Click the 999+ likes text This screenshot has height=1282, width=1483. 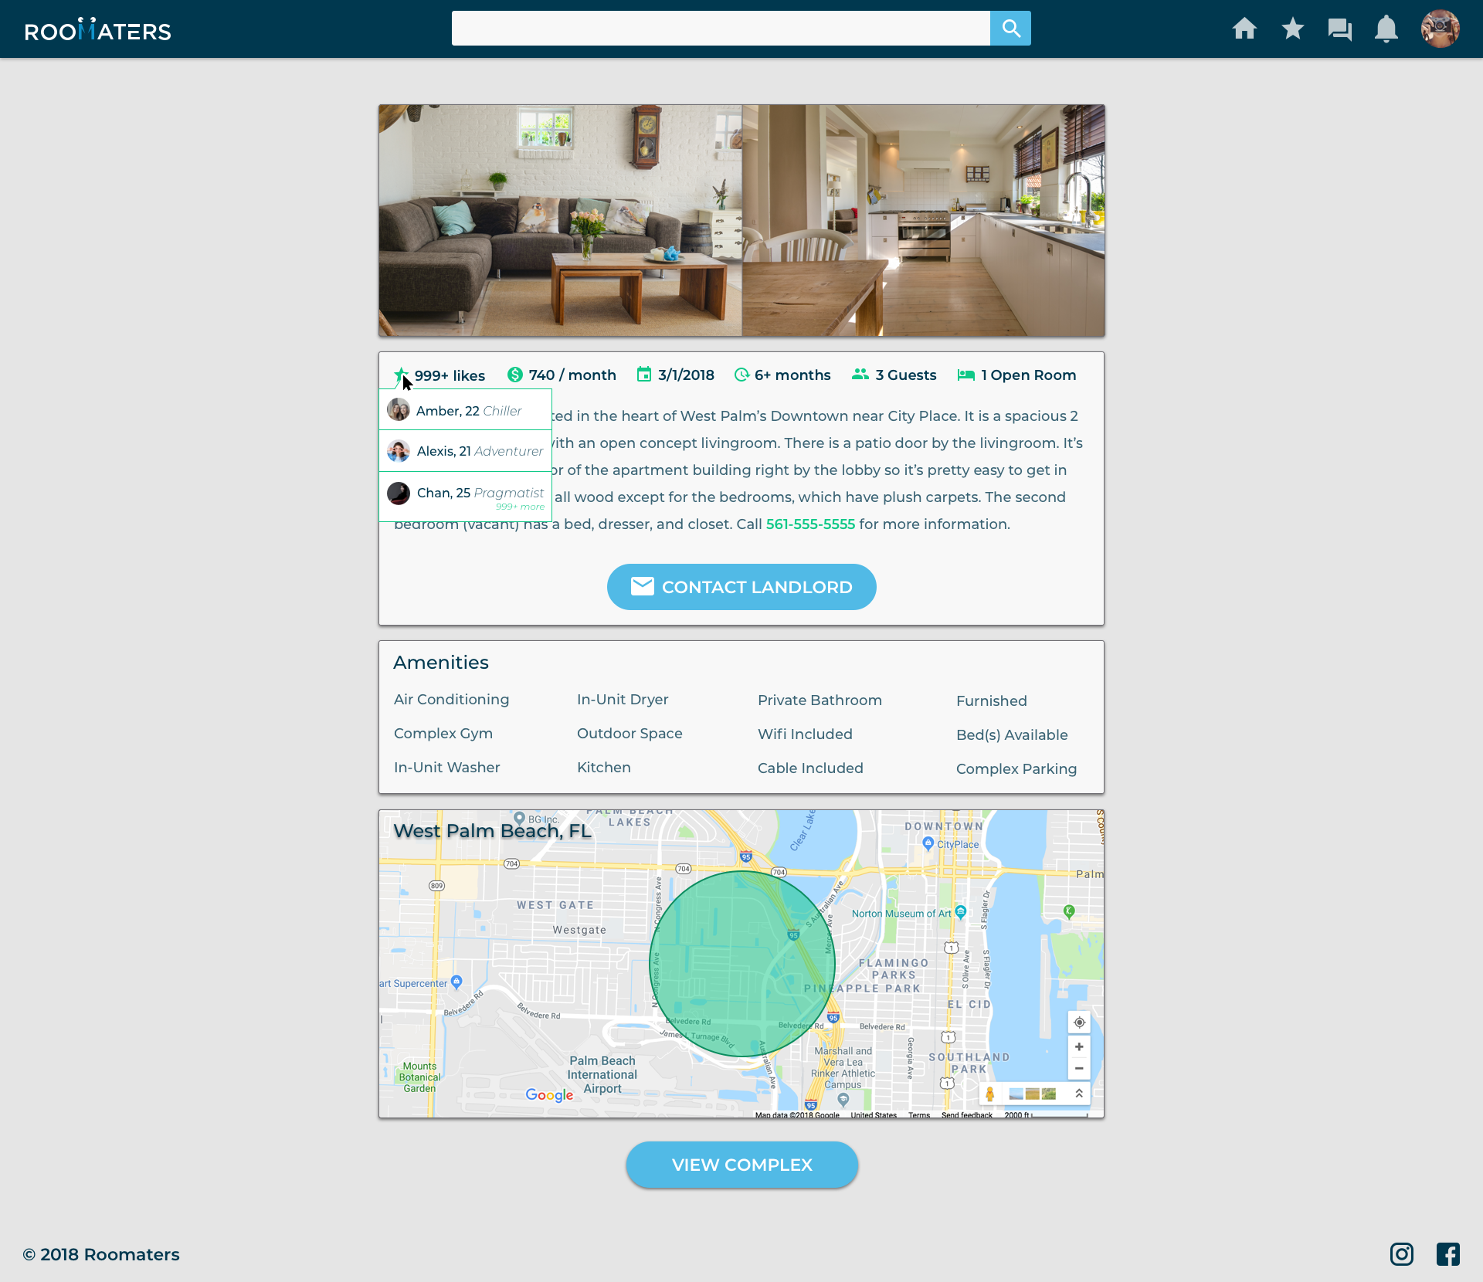(450, 375)
